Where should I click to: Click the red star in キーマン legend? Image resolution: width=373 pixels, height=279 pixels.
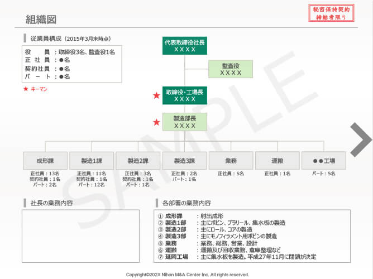tap(25, 89)
